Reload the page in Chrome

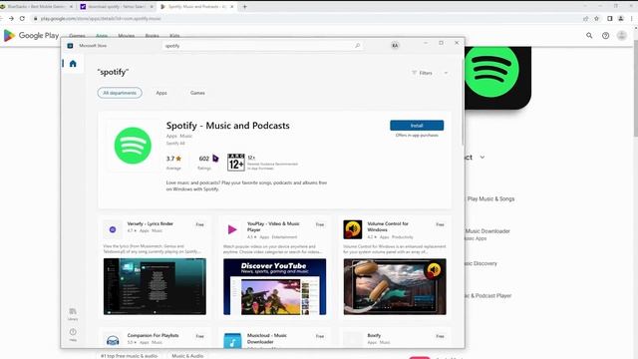[x=22, y=18]
